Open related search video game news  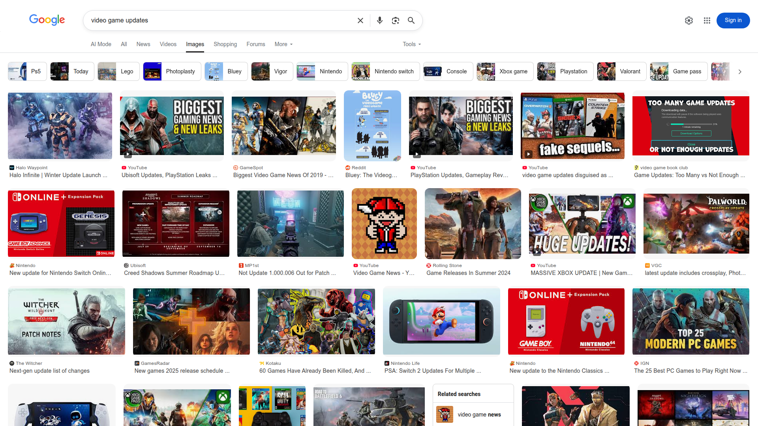[x=473, y=415]
